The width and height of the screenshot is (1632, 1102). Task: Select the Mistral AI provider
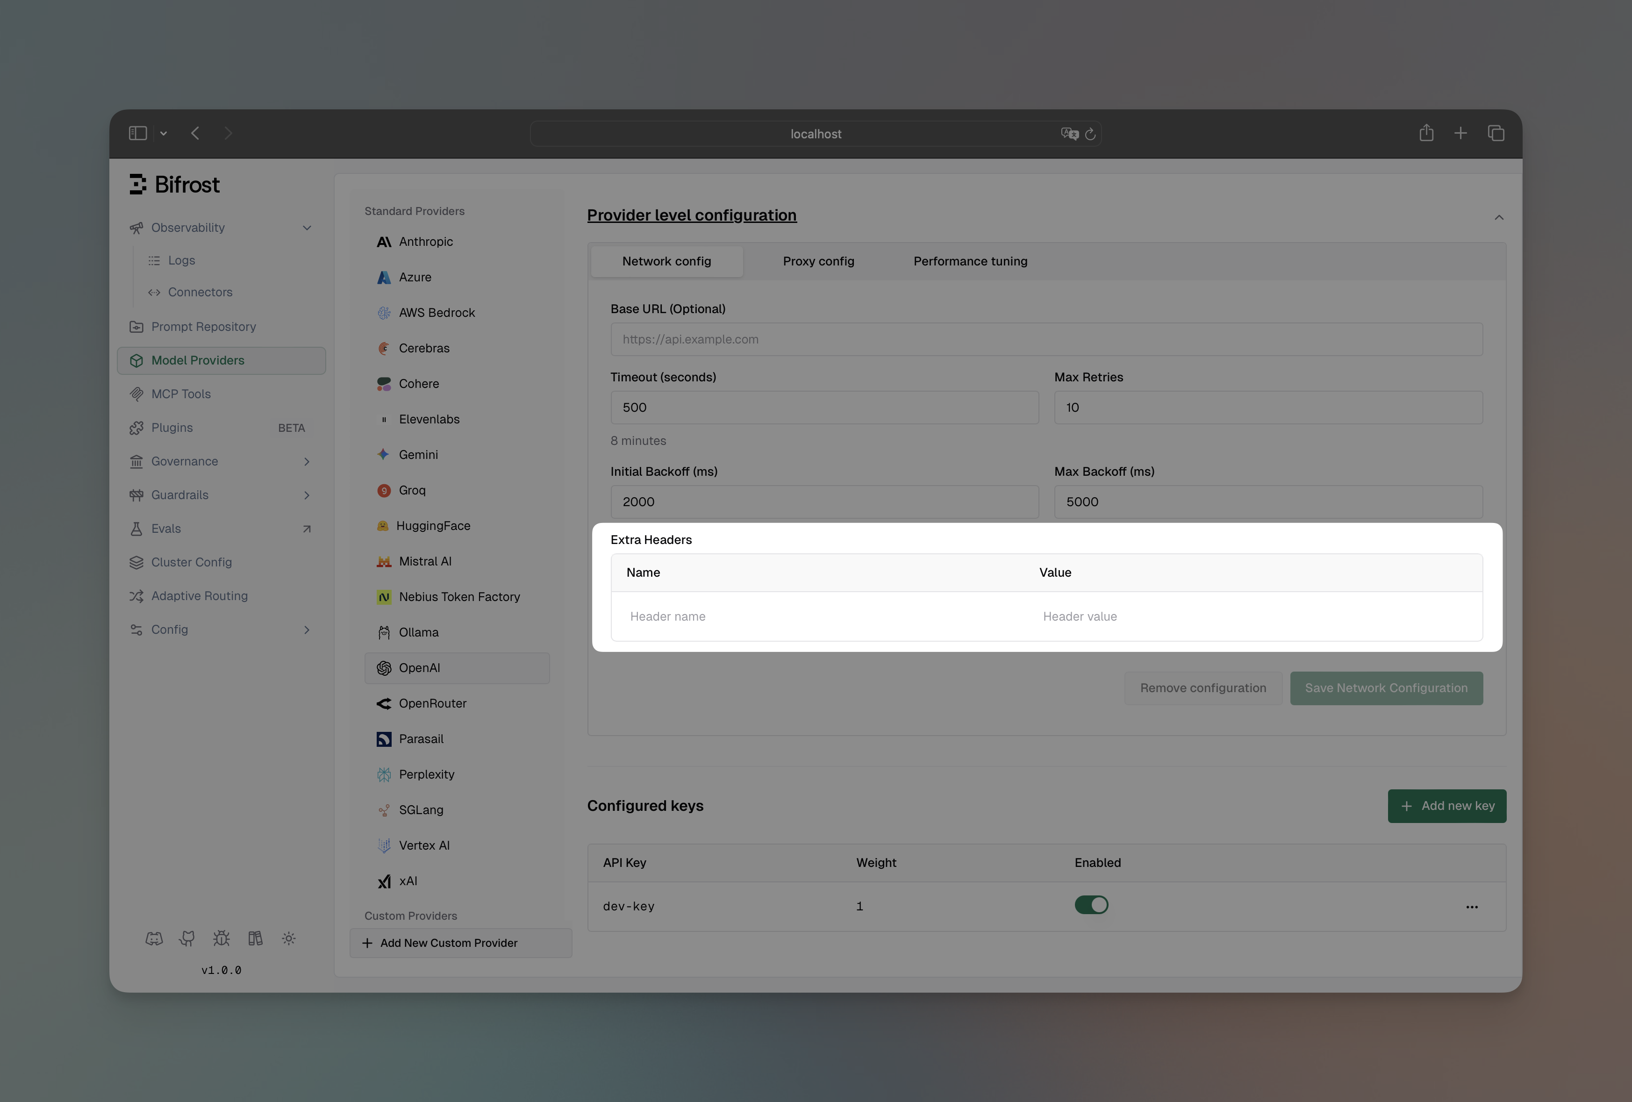coord(457,561)
